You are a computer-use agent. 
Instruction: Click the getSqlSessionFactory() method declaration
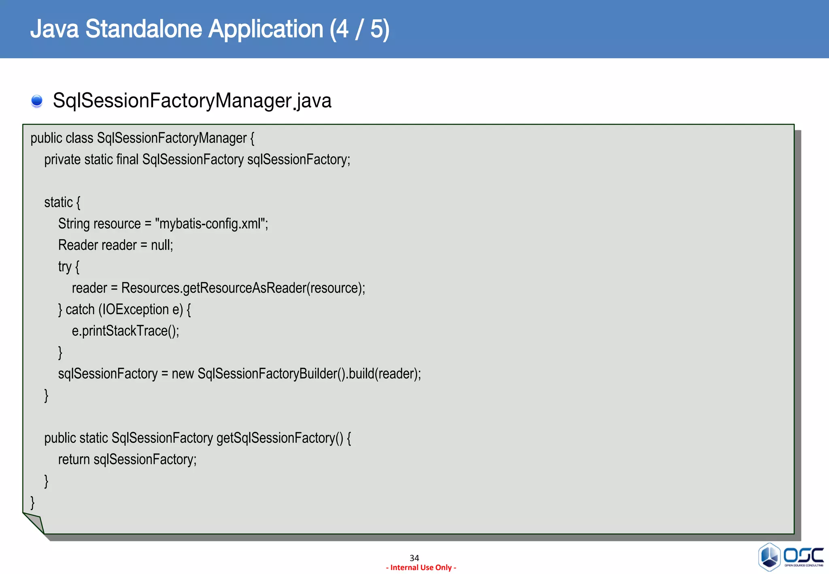coord(198,438)
